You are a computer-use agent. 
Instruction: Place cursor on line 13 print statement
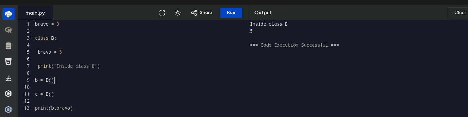[x=54, y=108]
